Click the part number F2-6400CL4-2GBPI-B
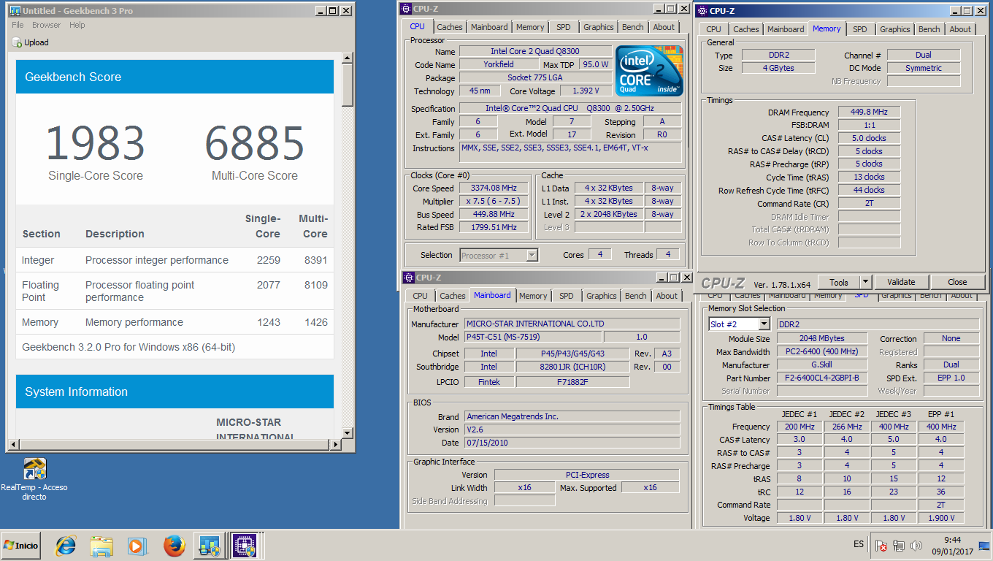993x561 pixels. pos(822,378)
